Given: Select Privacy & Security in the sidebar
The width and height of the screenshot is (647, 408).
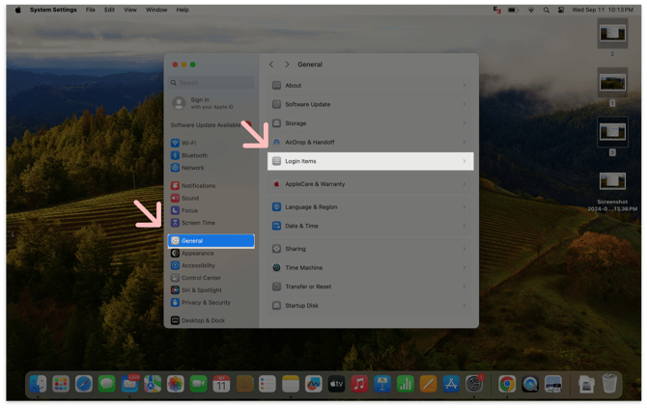Looking at the screenshot, I should (x=206, y=302).
